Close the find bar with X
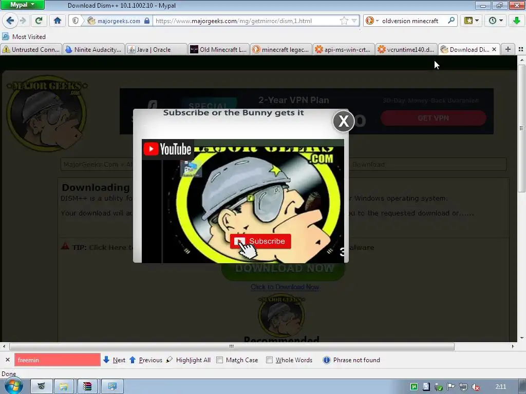The width and height of the screenshot is (526, 394). pos(7,360)
